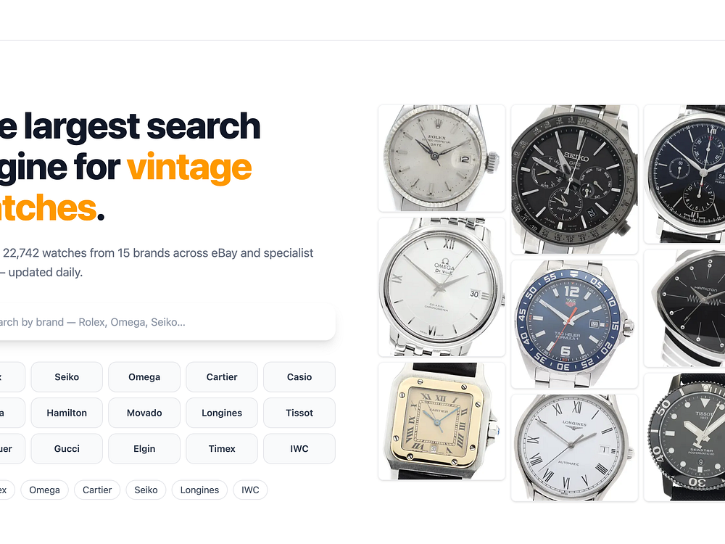The height and width of the screenshot is (544, 725).
Task: Open the Rolex Date watch photo
Action: [x=442, y=158]
